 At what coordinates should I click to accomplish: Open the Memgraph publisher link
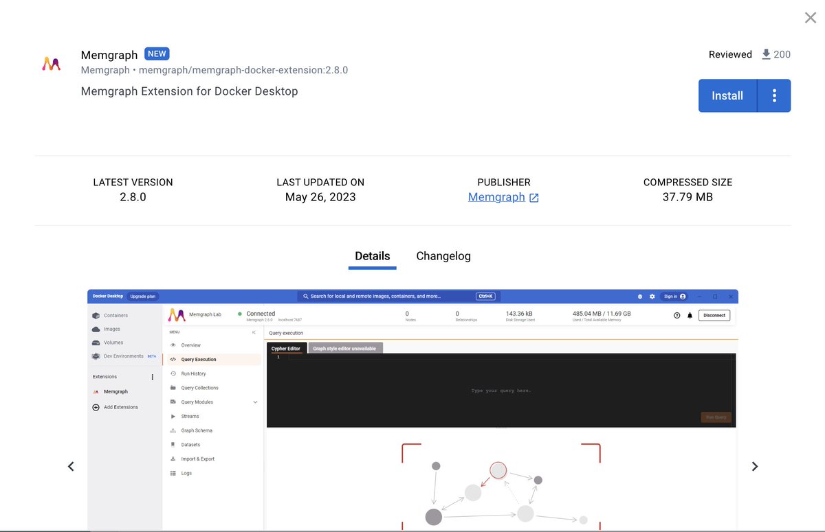pyautogui.click(x=496, y=197)
